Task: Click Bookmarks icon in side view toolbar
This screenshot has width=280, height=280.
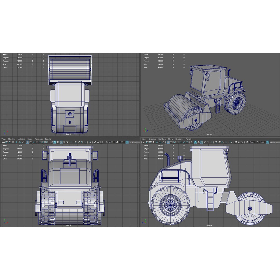Action: coord(153,142)
